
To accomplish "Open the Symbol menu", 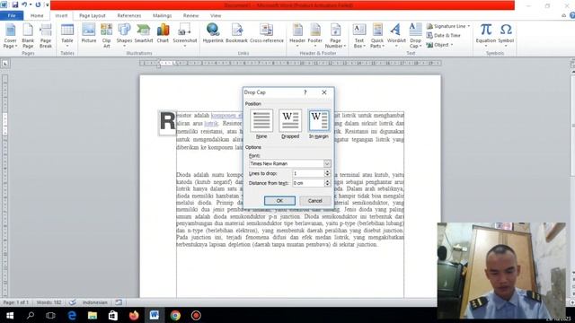I will click(506, 35).
